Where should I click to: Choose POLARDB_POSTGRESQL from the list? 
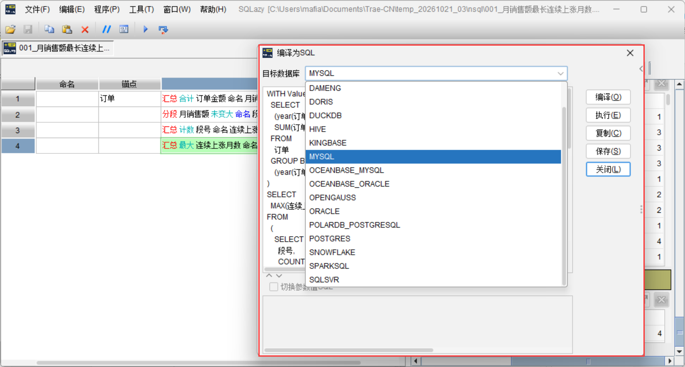(433, 225)
